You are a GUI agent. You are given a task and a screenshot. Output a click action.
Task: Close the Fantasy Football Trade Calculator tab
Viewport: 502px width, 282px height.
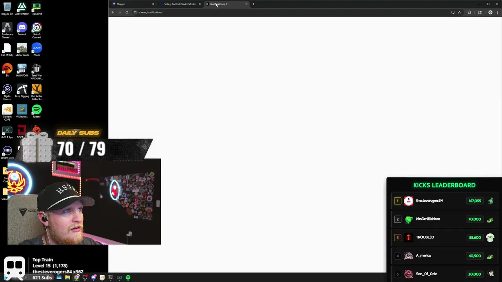point(200,4)
